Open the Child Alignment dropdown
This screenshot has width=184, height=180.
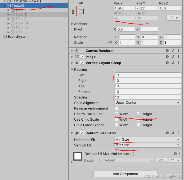[147, 103]
